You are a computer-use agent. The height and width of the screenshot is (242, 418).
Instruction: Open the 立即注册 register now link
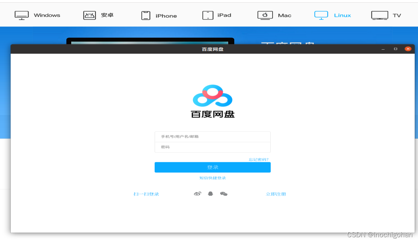click(275, 194)
